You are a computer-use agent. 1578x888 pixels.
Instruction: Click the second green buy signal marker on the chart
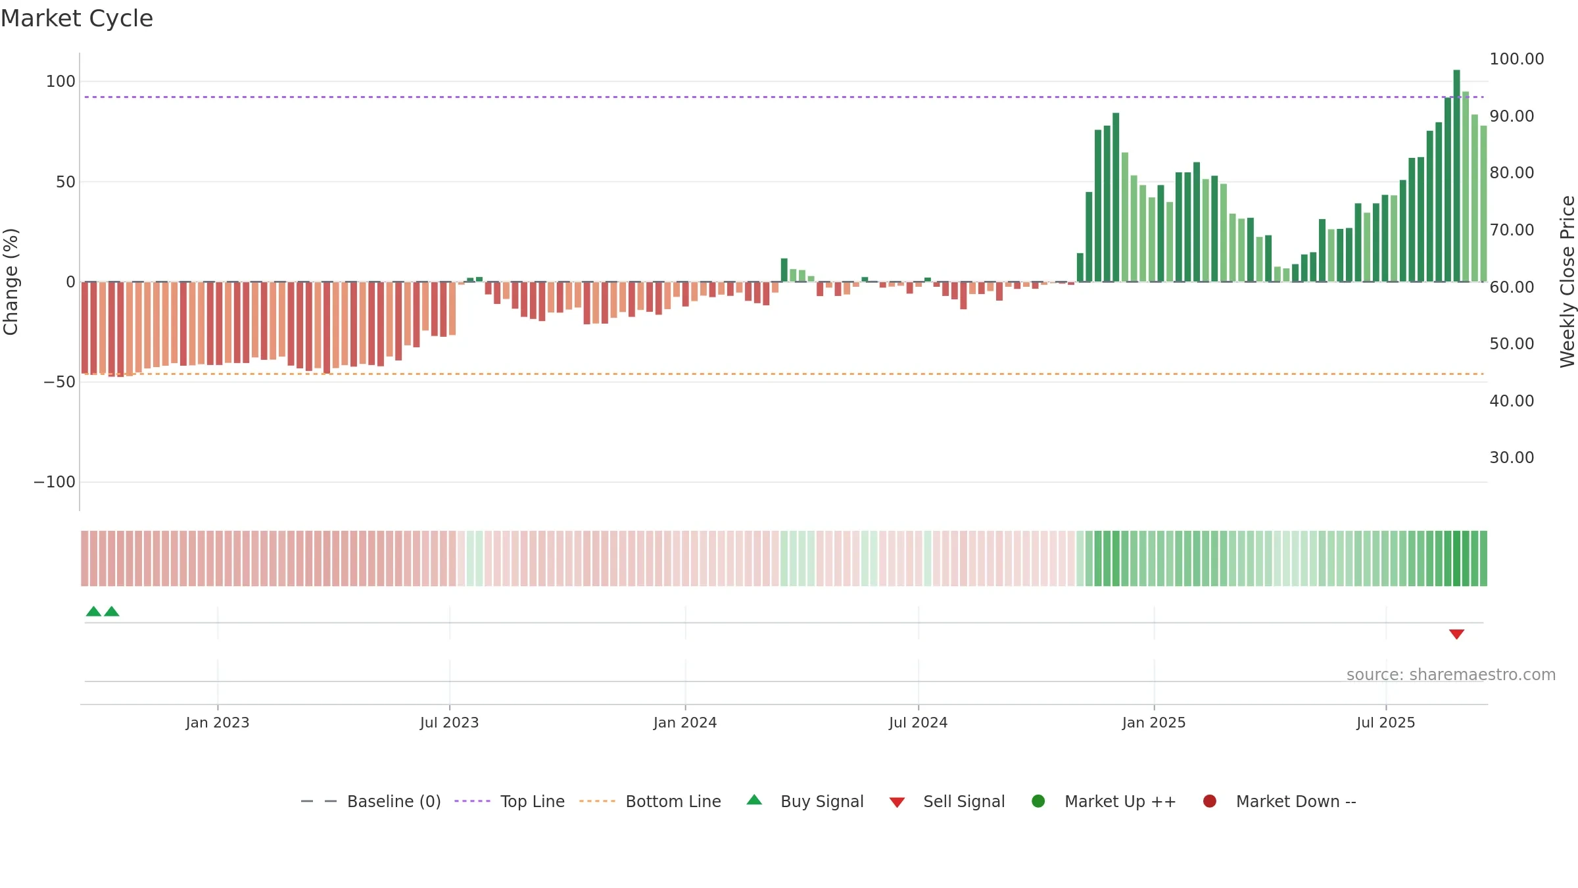[x=112, y=611]
